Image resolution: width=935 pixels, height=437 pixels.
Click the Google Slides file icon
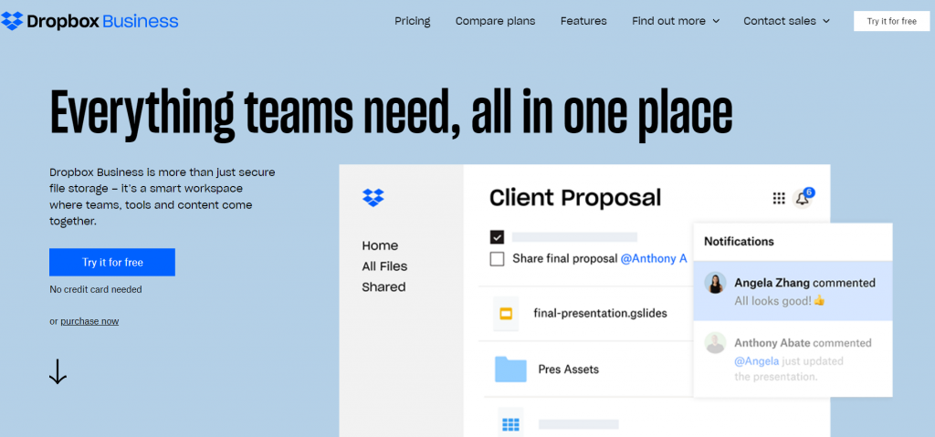(x=506, y=314)
